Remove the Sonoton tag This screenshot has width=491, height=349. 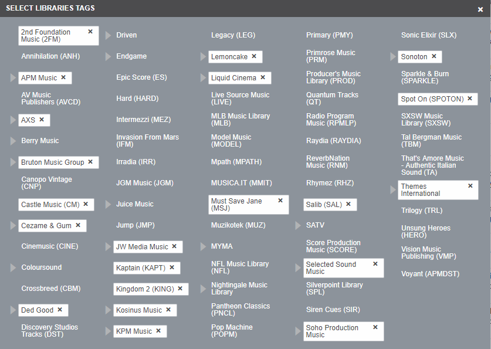[434, 56]
